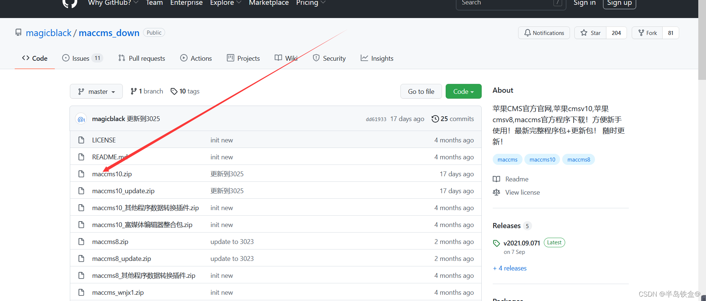Click the commit hash dd61933
Image resolution: width=706 pixels, height=301 pixels.
coord(376,119)
